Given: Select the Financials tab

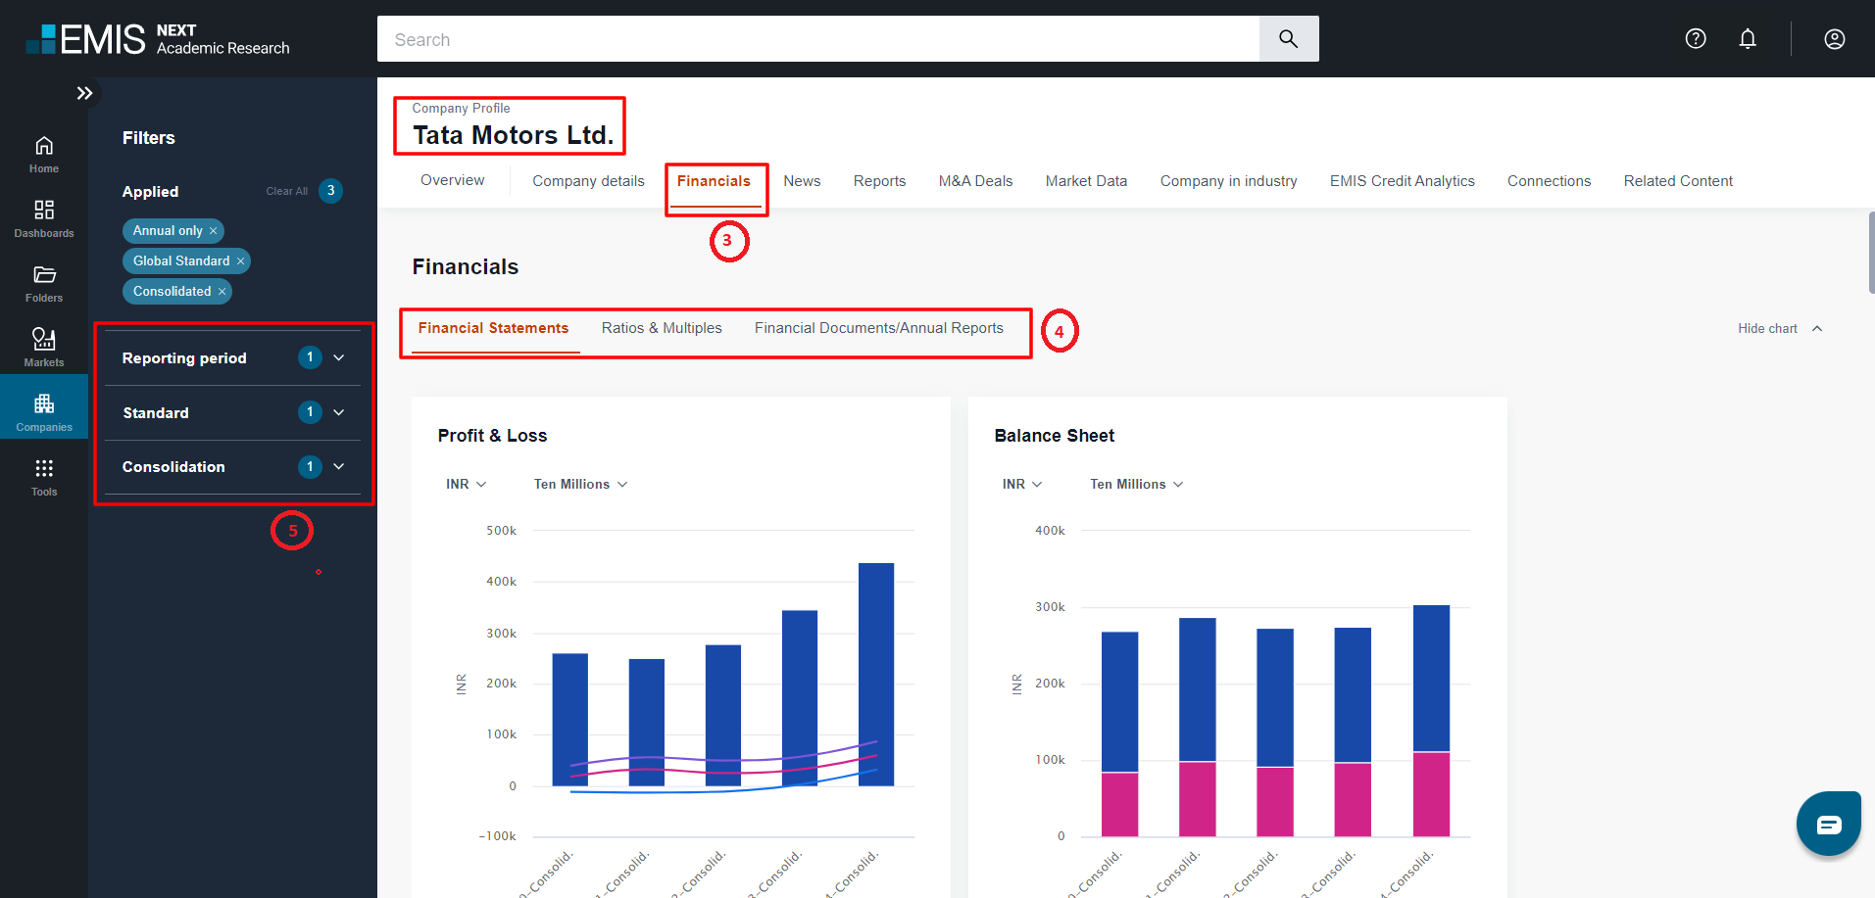Looking at the screenshot, I should [x=714, y=181].
